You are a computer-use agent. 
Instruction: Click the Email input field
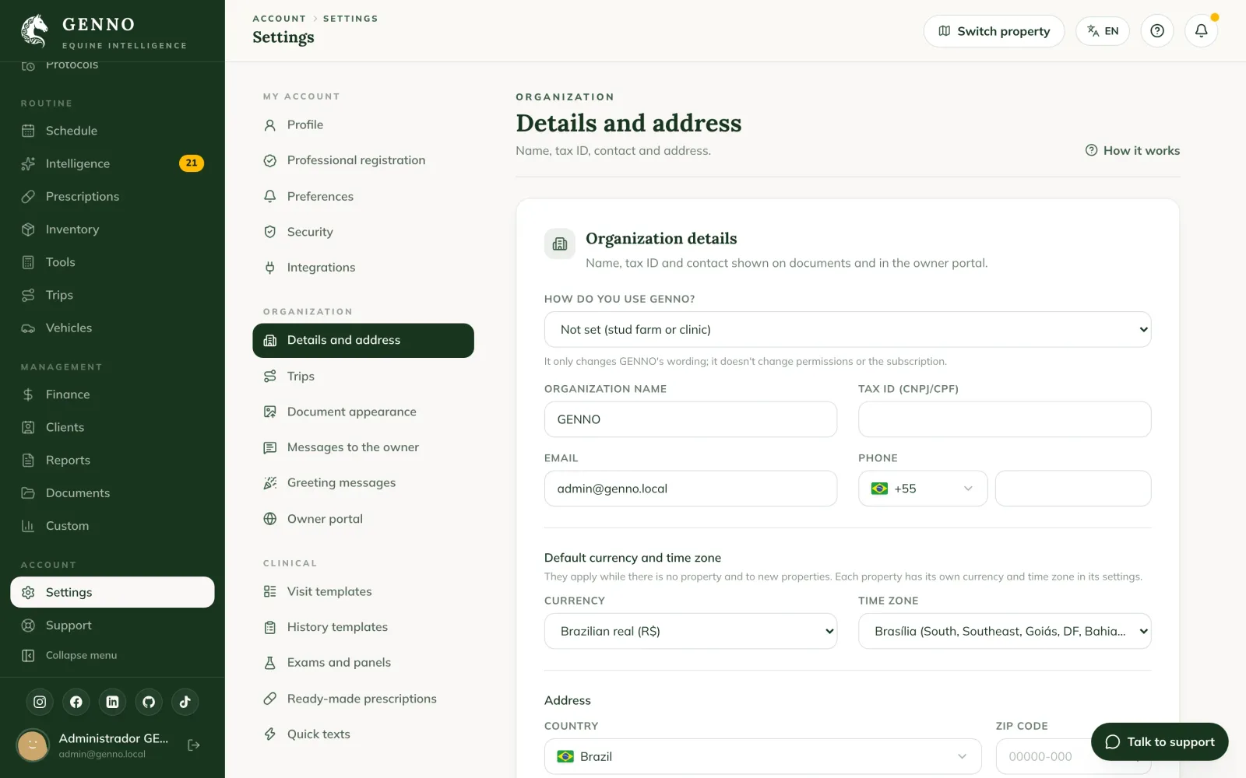click(x=691, y=489)
